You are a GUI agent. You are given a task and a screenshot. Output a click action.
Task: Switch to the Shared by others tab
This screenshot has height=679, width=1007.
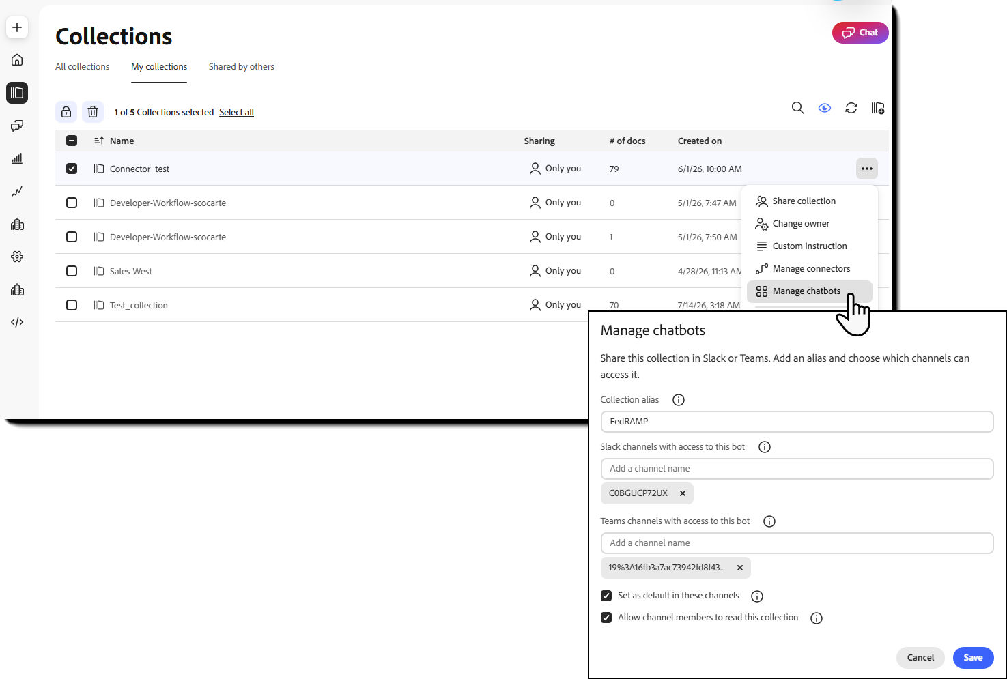(x=242, y=66)
